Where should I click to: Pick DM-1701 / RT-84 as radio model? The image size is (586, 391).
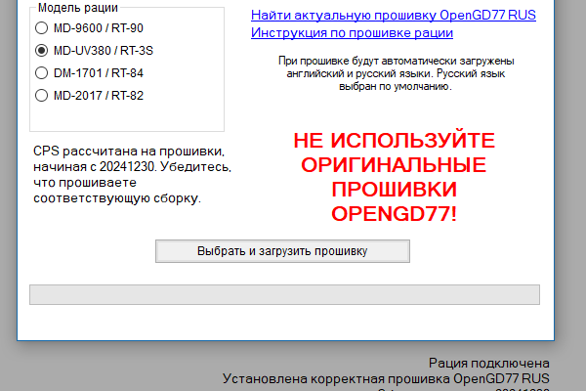click(41, 72)
